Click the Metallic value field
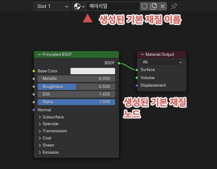 click(x=76, y=79)
